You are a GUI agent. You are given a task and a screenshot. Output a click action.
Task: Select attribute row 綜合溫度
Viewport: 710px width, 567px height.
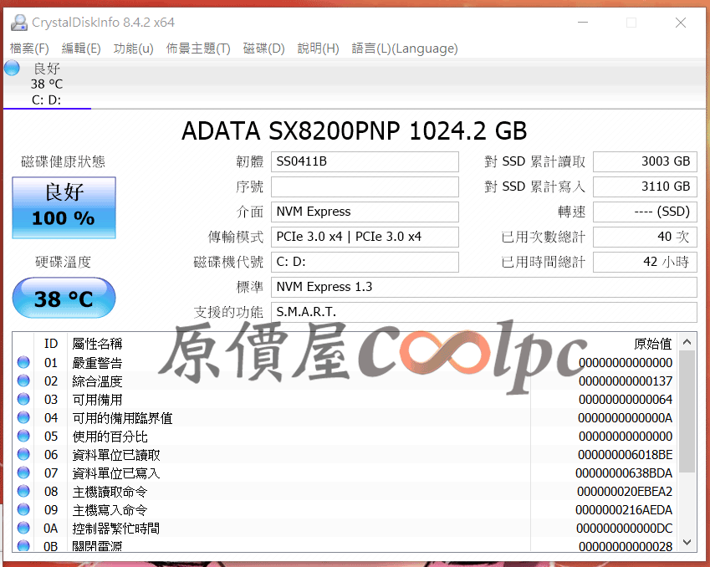coord(345,381)
